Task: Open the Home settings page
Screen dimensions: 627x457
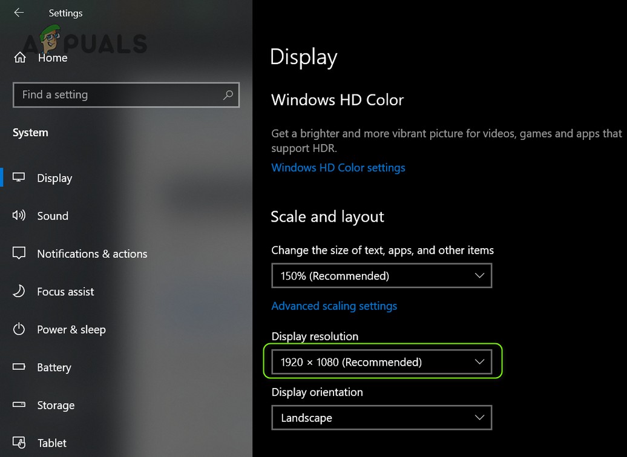Action: [x=53, y=58]
